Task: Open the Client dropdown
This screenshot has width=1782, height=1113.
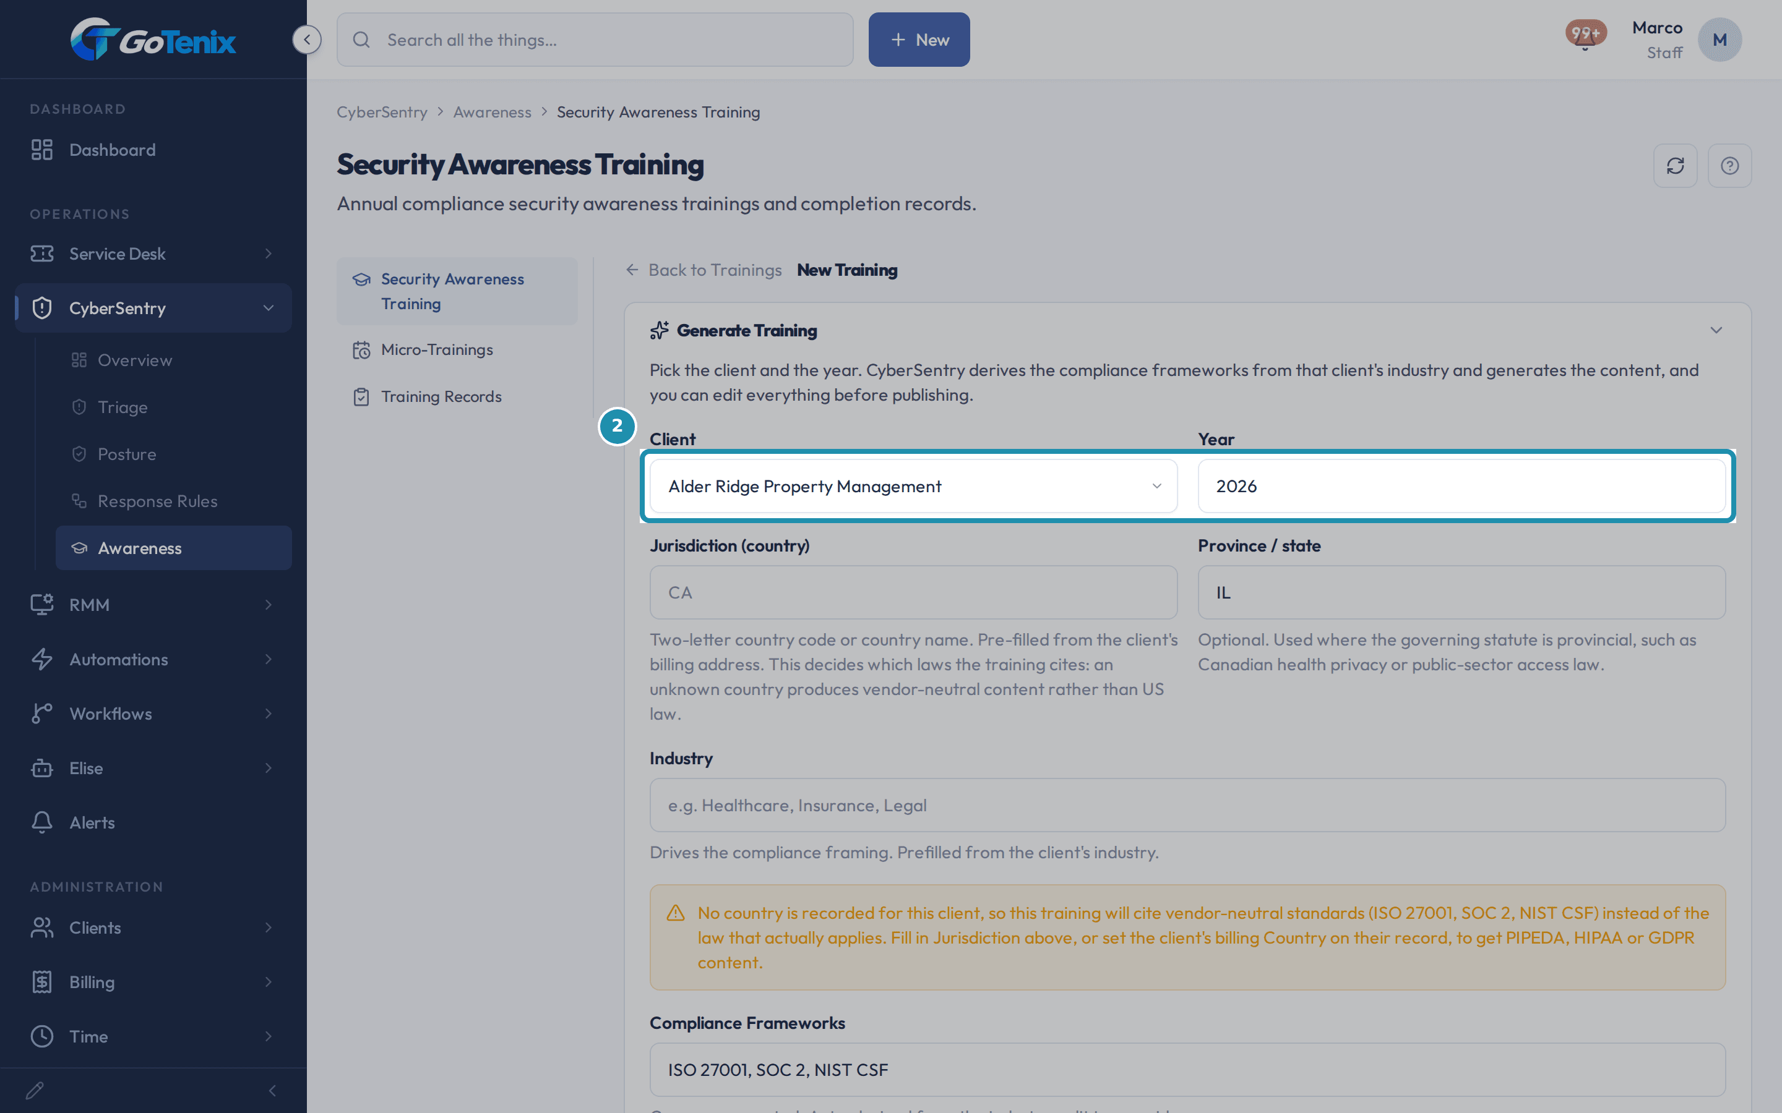Action: coord(913,486)
